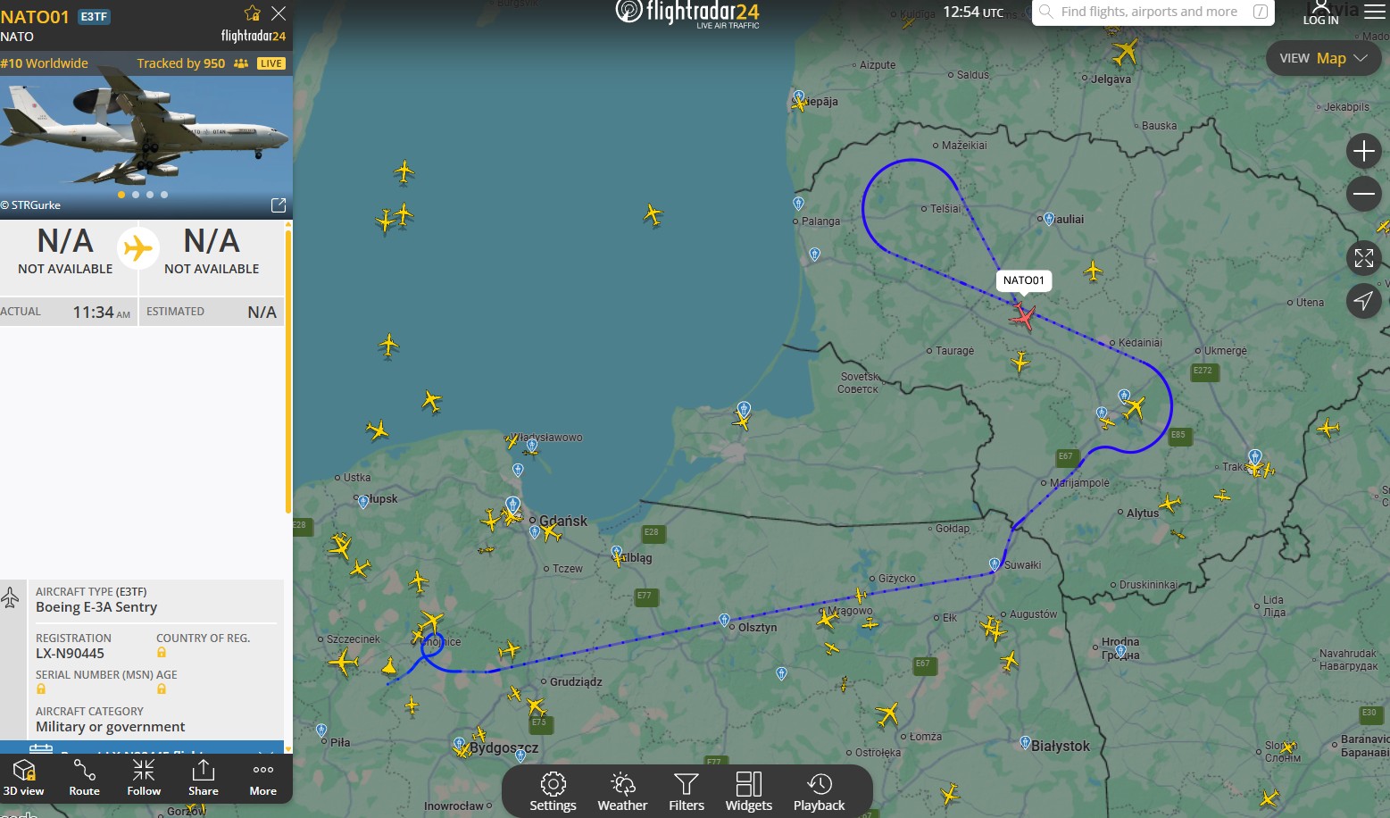This screenshot has width=1390, height=818.
Task: Click the Find flights search field
Action: tap(1153, 12)
